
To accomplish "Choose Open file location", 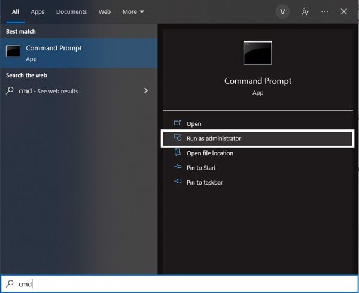I will [x=258, y=153].
